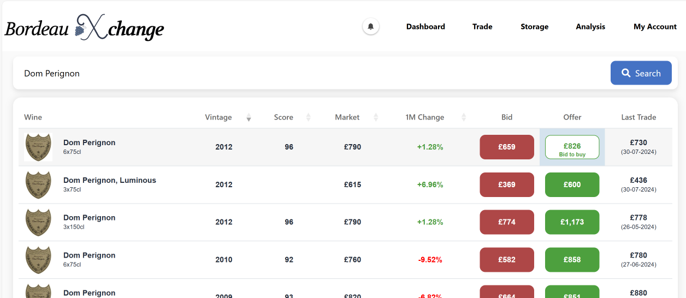Click the £582 bid button
Image resolution: width=686 pixels, height=298 pixels.
point(507,260)
